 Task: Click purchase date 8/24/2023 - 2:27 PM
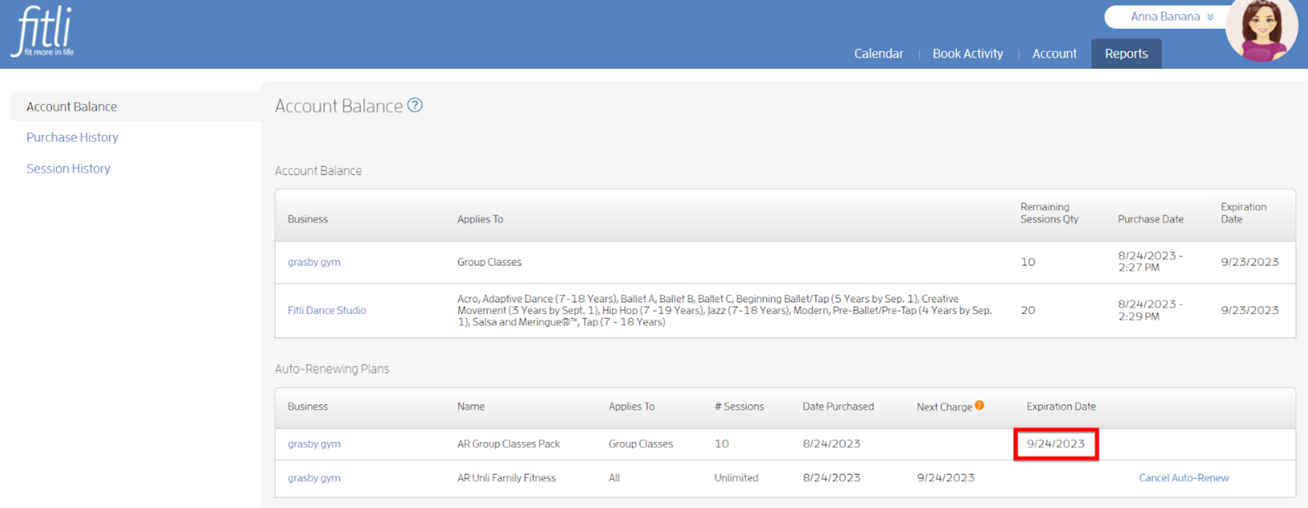click(x=1150, y=261)
